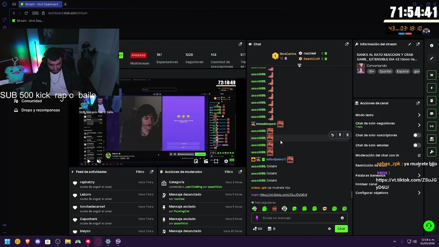Pop out the Feed de actividades panel
The image size is (439, 247).
(x=152, y=172)
